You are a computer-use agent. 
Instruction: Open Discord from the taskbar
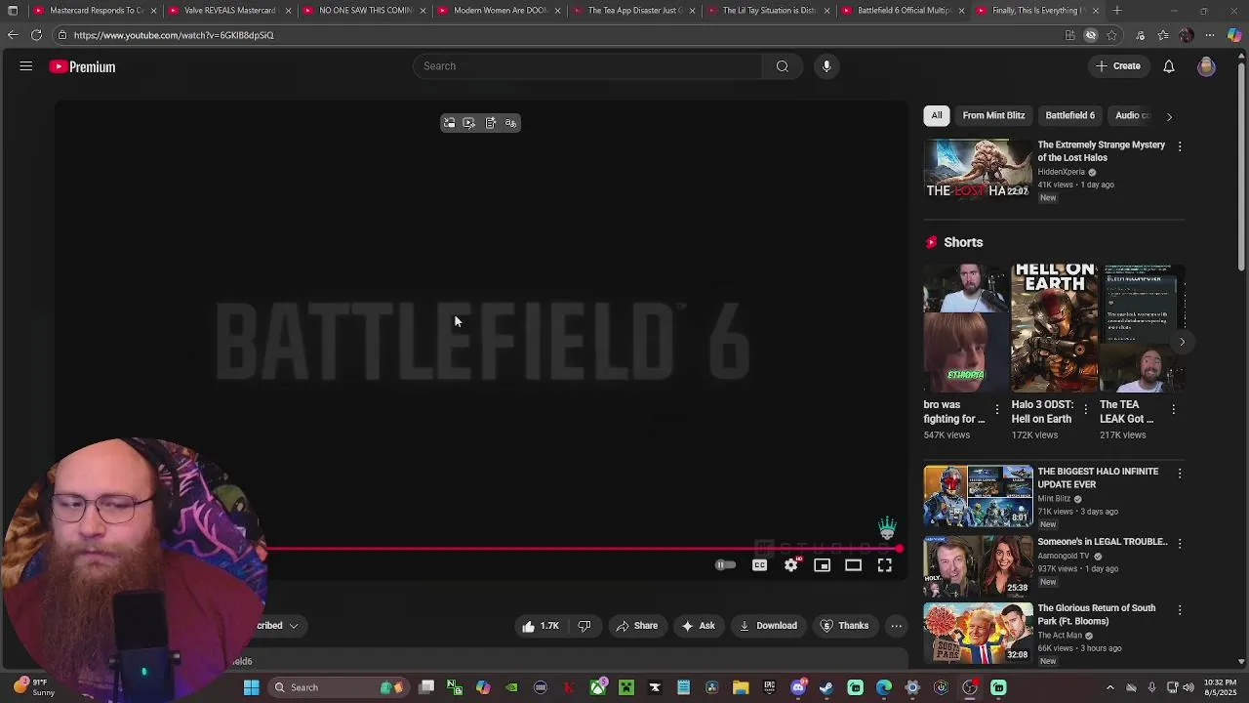tap(799, 687)
